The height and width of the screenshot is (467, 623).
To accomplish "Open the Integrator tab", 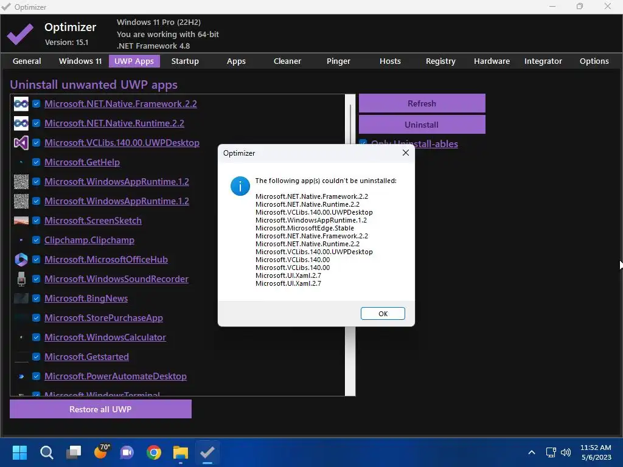I will pyautogui.click(x=543, y=61).
